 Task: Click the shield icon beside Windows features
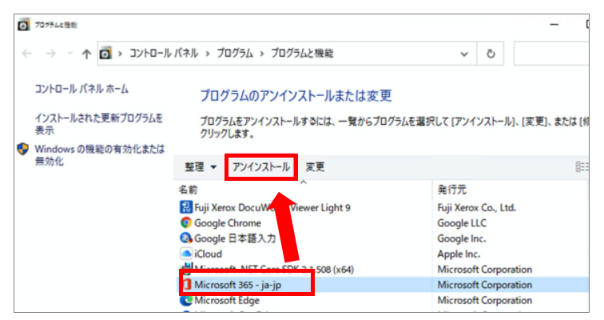pyautogui.click(x=23, y=149)
